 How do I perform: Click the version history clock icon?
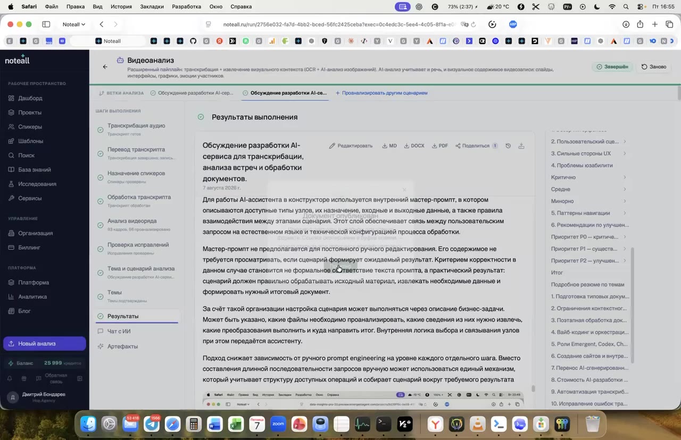508,146
